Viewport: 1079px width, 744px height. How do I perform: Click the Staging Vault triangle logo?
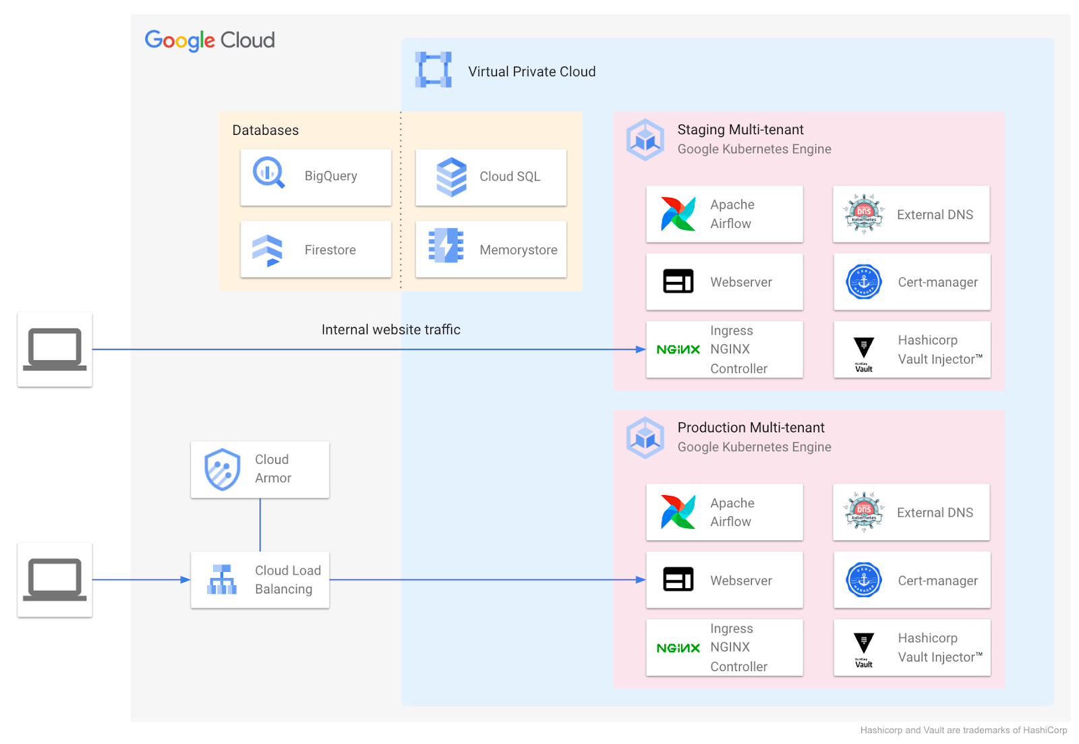(864, 353)
